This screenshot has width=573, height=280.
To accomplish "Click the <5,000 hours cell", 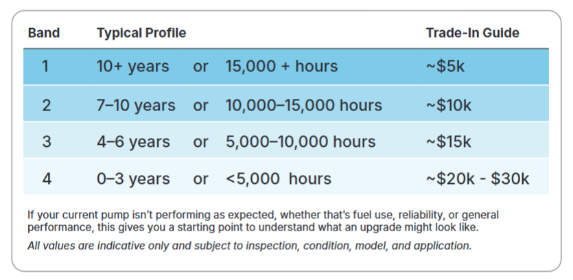I will coord(279,178).
